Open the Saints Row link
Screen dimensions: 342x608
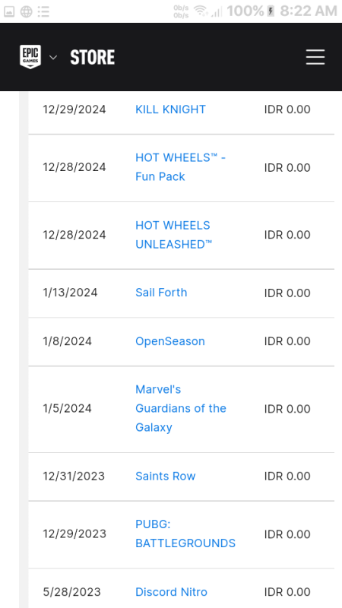pyautogui.click(x=165, y=476)
